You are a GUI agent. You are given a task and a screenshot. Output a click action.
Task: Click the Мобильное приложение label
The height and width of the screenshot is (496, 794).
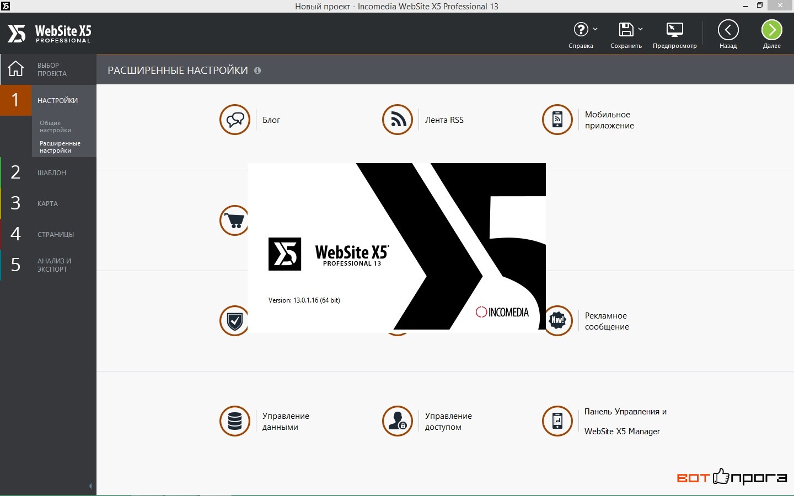coord(609,120)
